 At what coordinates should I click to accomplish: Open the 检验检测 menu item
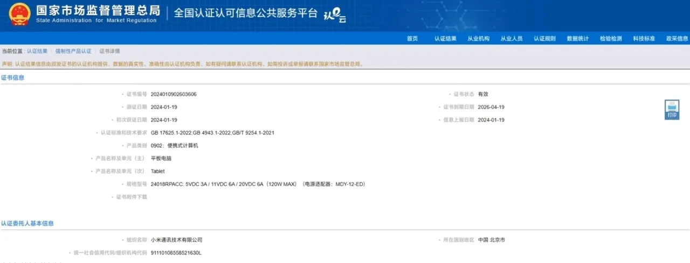point(611,39)
